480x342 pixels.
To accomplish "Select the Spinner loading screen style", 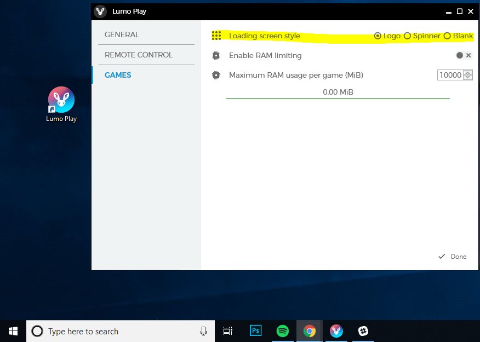I will point(422,36).
